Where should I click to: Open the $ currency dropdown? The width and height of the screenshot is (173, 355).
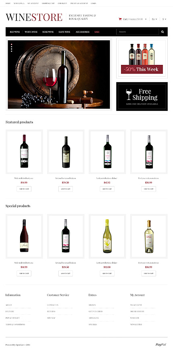(x=164, y=19)
